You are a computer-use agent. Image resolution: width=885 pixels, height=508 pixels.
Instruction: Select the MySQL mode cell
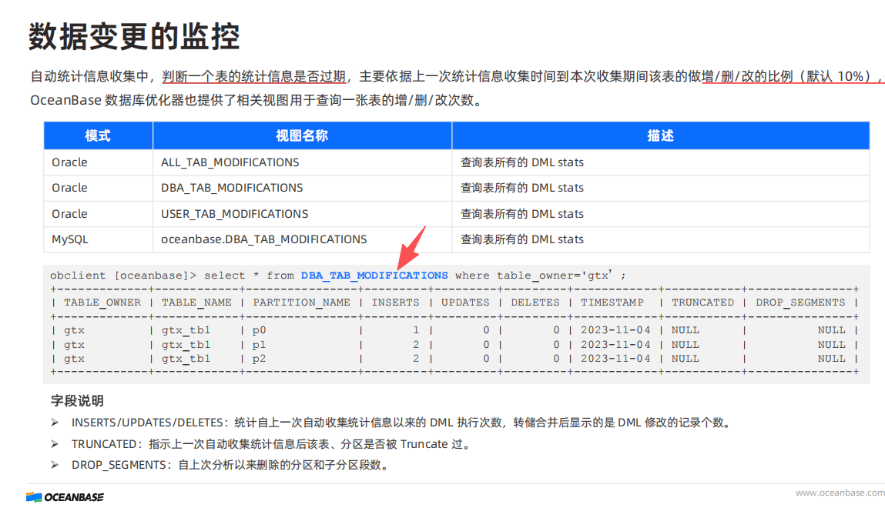tap(70, 239)
